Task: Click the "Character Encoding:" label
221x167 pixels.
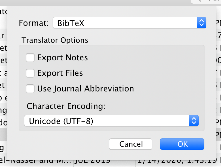Action: [x=66, y=106]
